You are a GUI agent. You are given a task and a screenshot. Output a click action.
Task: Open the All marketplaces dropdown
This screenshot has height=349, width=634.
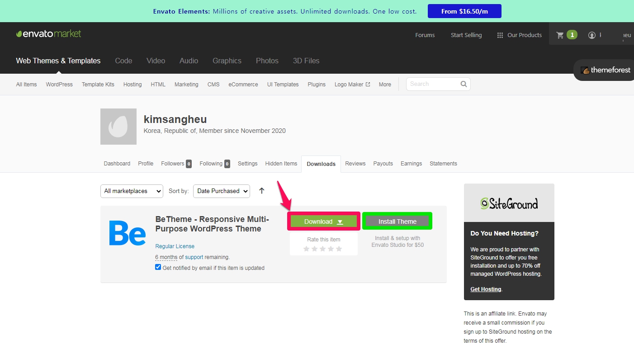[x=132, y=191]
